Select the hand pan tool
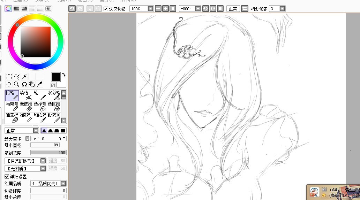The width and height of the screenshot is (360, 200). point(32,84)
